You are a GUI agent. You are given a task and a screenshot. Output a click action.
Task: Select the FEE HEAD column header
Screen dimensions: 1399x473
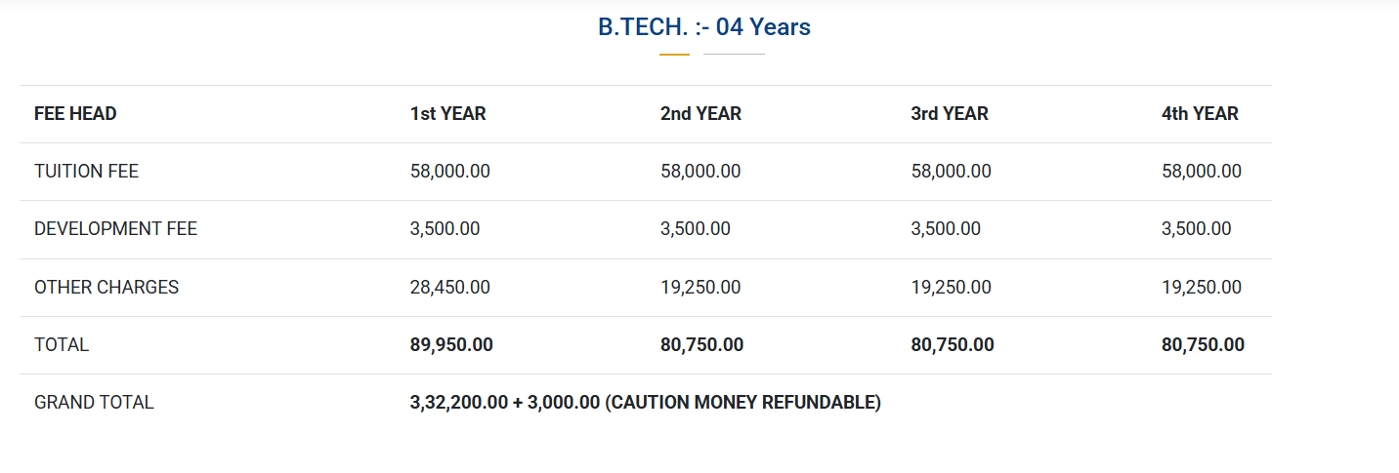point(75,114)
